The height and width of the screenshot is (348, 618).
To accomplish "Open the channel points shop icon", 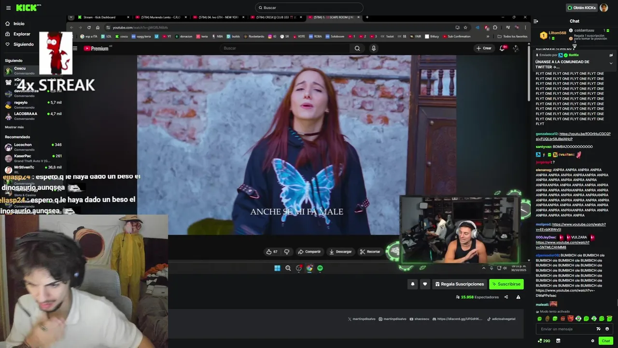I will pos(558,341).
